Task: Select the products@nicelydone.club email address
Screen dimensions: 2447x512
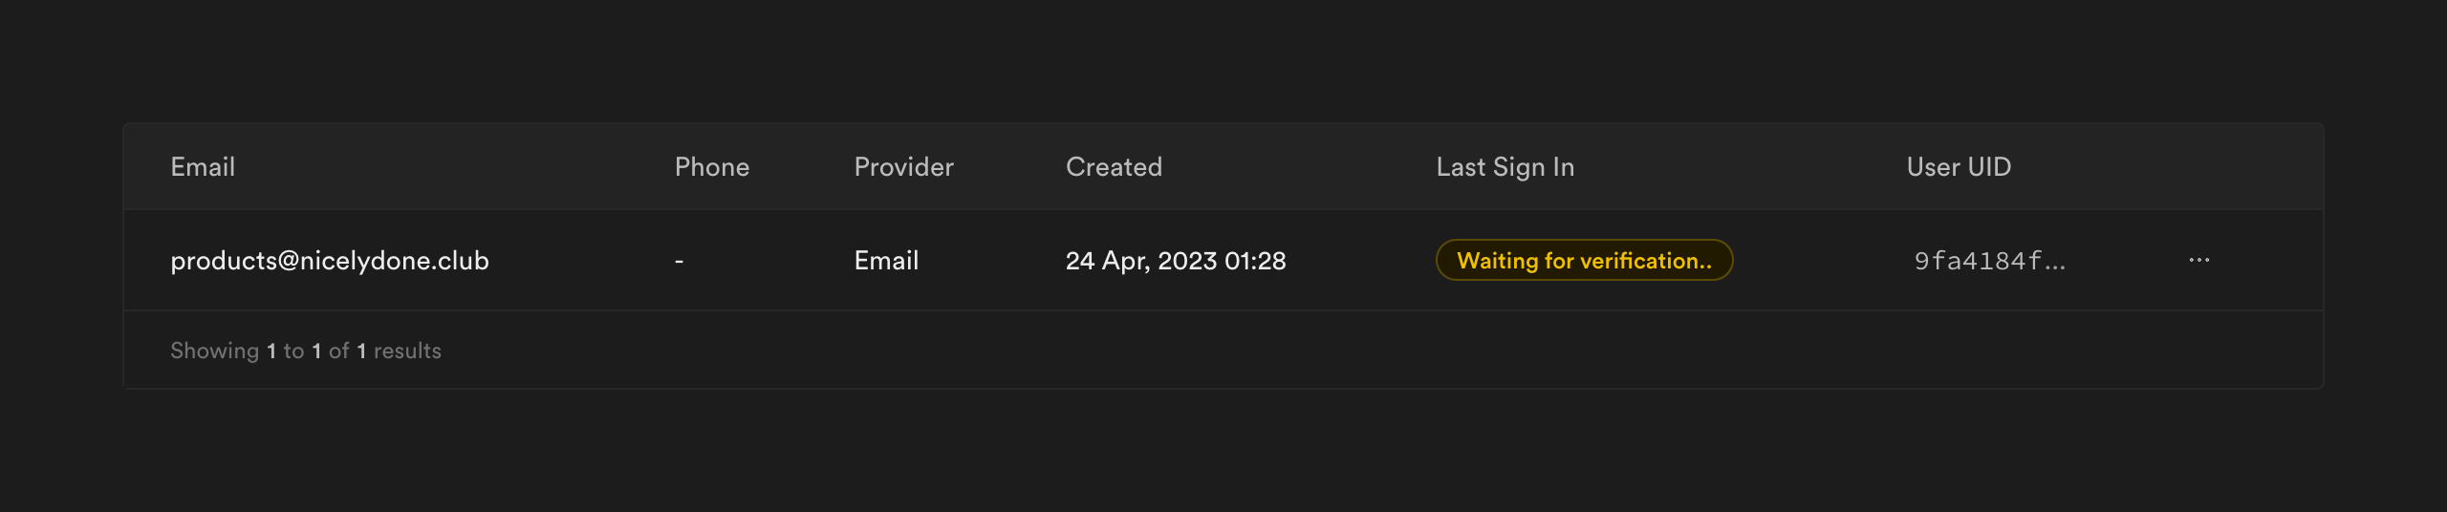Action: (329, 261)
